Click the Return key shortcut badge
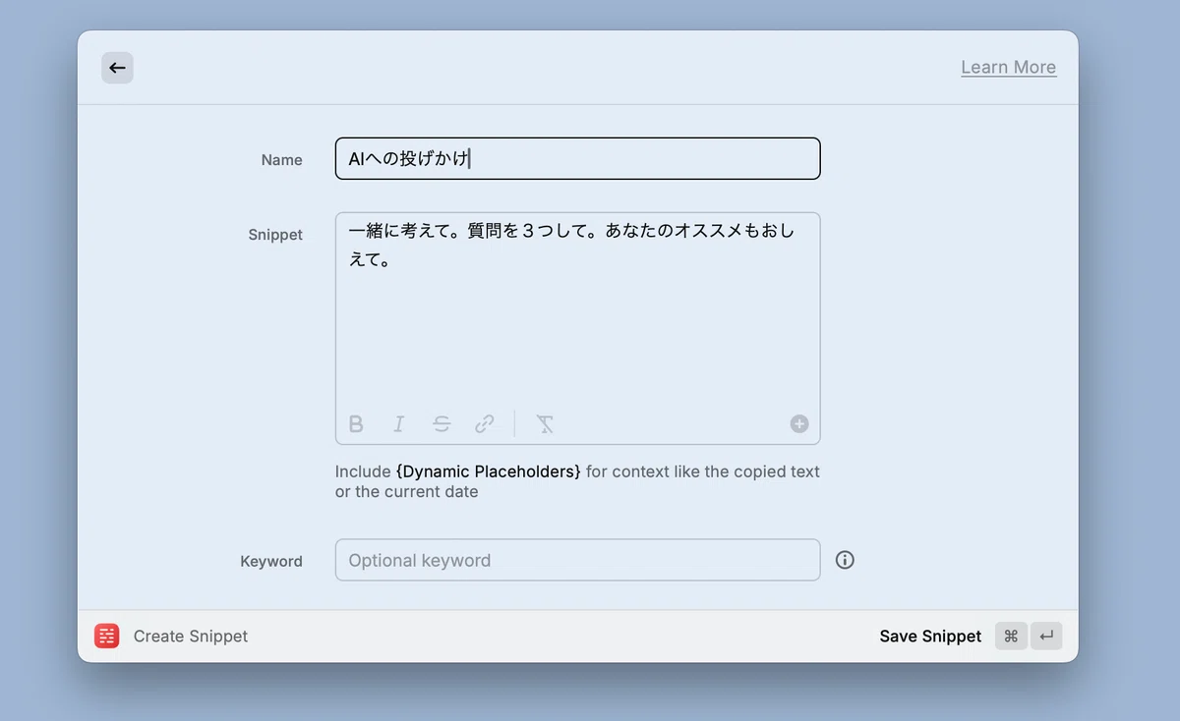1180x721 pixels. pos(1046,636)
